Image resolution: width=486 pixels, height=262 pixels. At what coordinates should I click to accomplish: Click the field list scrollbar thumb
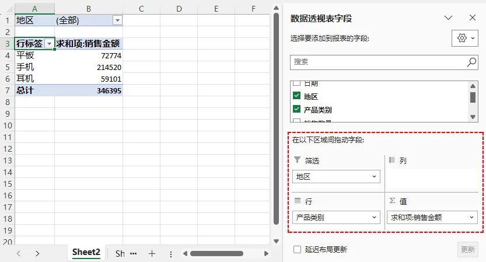click(x=473, y=97)
